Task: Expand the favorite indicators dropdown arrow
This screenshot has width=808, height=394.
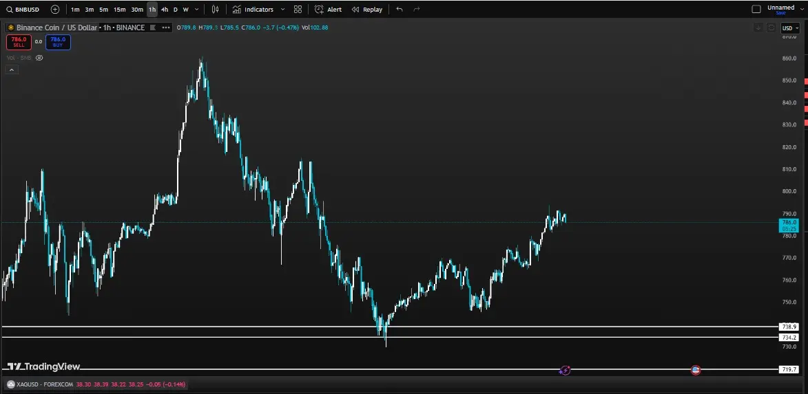Action: point(282,9)
